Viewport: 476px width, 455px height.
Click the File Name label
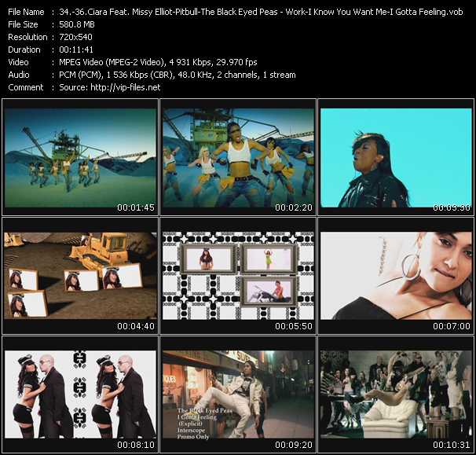[26, 12]
